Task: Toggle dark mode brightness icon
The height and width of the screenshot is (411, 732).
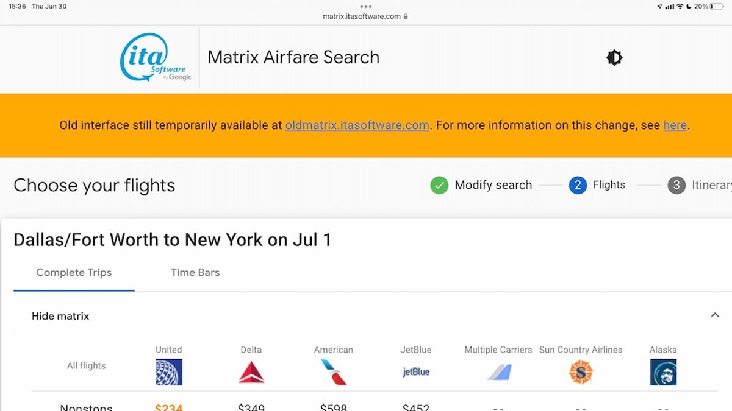Action: coord(614,58)
